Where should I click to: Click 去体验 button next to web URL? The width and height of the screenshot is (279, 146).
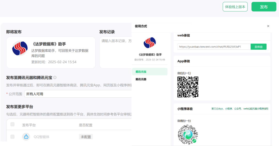coord(258,47)
